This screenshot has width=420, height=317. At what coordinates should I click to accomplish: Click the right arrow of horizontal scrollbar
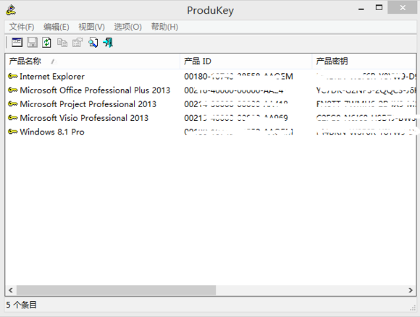(x=411, y=290)
